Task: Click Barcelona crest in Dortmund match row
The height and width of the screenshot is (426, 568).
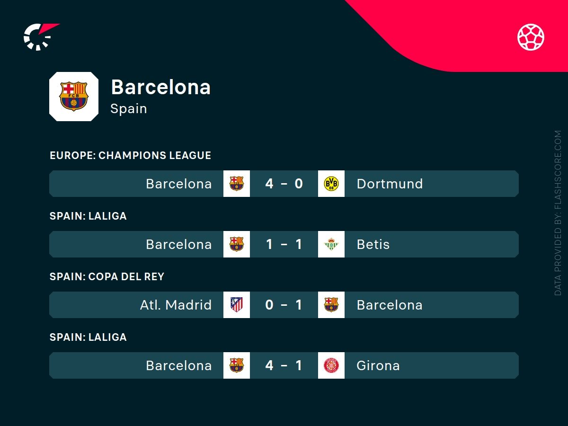Action: [x=237, y=184]
